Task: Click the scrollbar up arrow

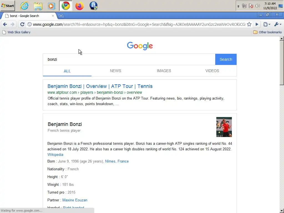Action: tap(282, 38)
